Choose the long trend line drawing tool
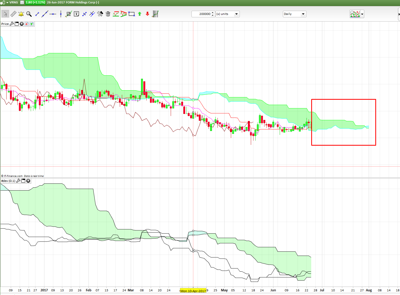Viewport: 400px width, 295px height. coord(45,14)
